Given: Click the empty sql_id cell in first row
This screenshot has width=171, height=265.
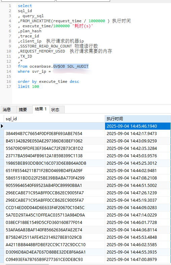Looking at the screenshot, I should (54, 126).
